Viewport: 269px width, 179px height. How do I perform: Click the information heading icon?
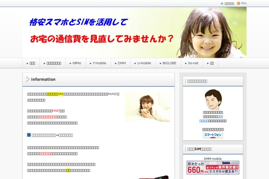click(28, 79)
